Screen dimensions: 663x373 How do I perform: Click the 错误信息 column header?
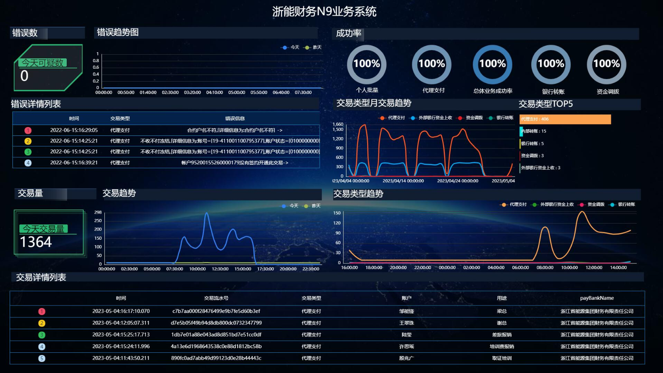(235, 118)
